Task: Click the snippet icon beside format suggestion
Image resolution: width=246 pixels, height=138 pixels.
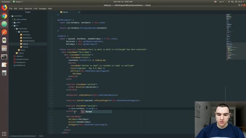Action: [83, 112]
